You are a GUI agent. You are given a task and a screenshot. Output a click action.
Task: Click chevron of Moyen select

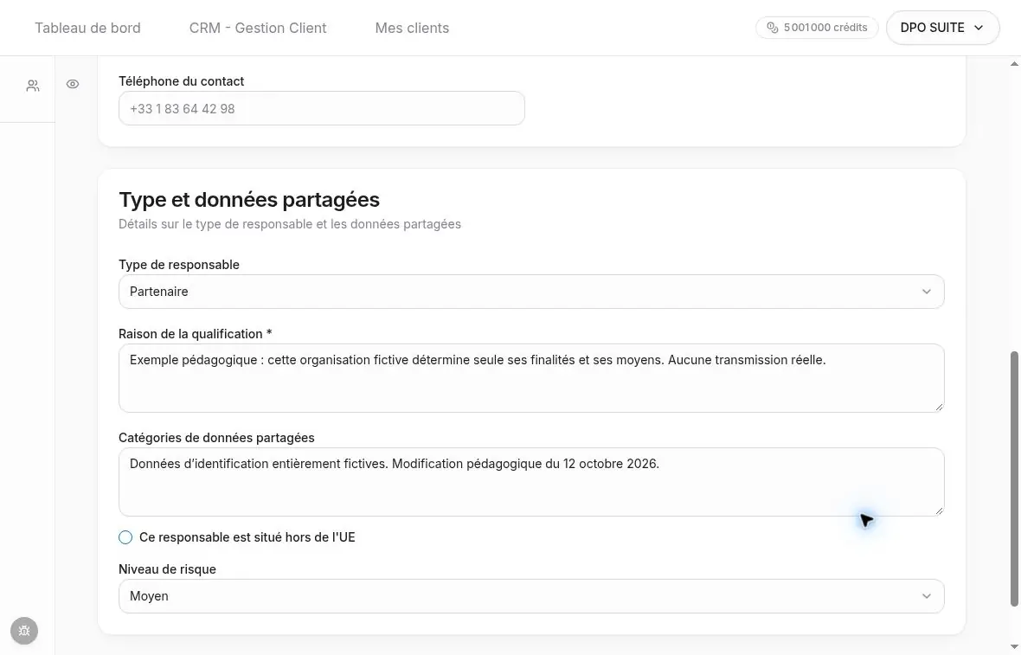click(x=926, y=596)
